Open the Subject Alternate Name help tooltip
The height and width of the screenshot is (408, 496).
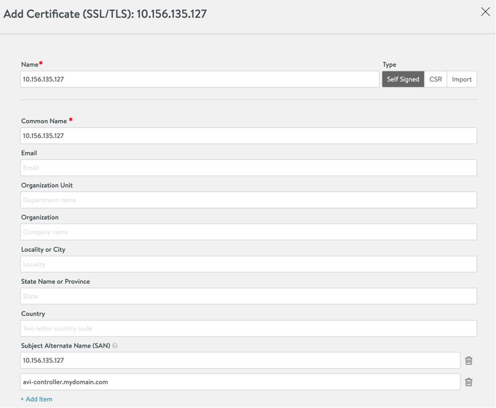click(115, 346)
